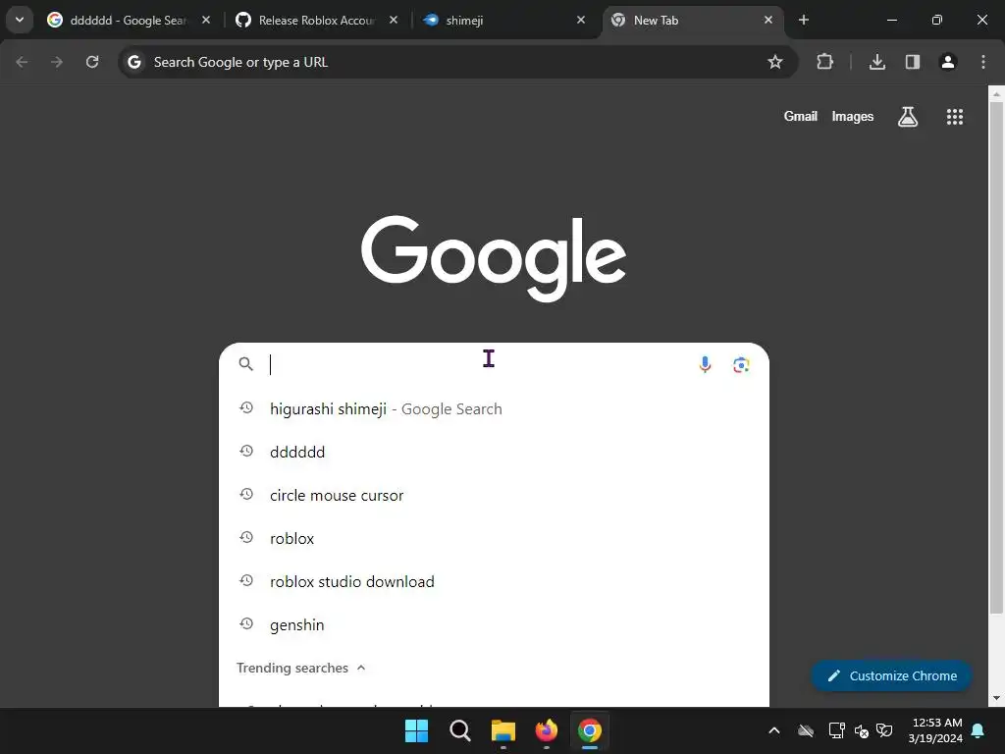
Task: Start voice search with microphone icon
Action: click(705, 365)
